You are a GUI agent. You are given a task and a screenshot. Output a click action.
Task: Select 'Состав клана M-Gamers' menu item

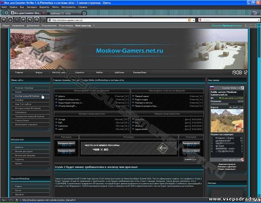31,96
